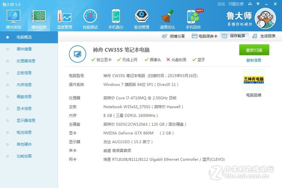Click the 友达 AUO21ED display value

(128, 142)
